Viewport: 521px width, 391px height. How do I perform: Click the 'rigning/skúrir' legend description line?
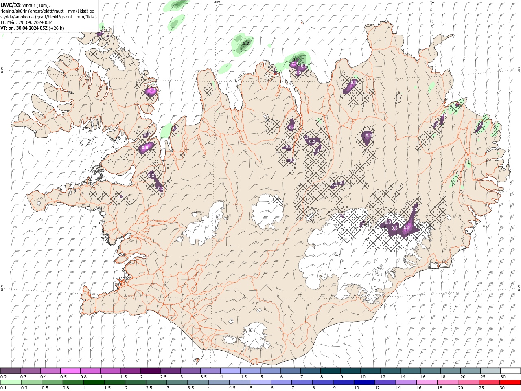tap(48, 11)
